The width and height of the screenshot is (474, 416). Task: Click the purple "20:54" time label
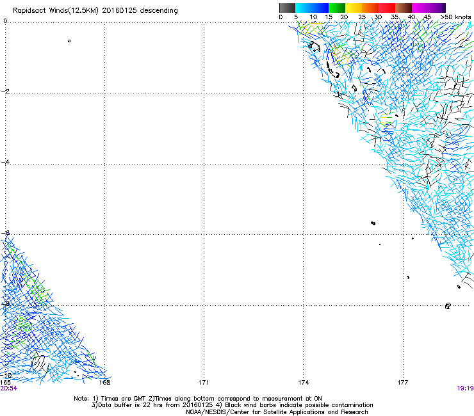click(8, 388)
